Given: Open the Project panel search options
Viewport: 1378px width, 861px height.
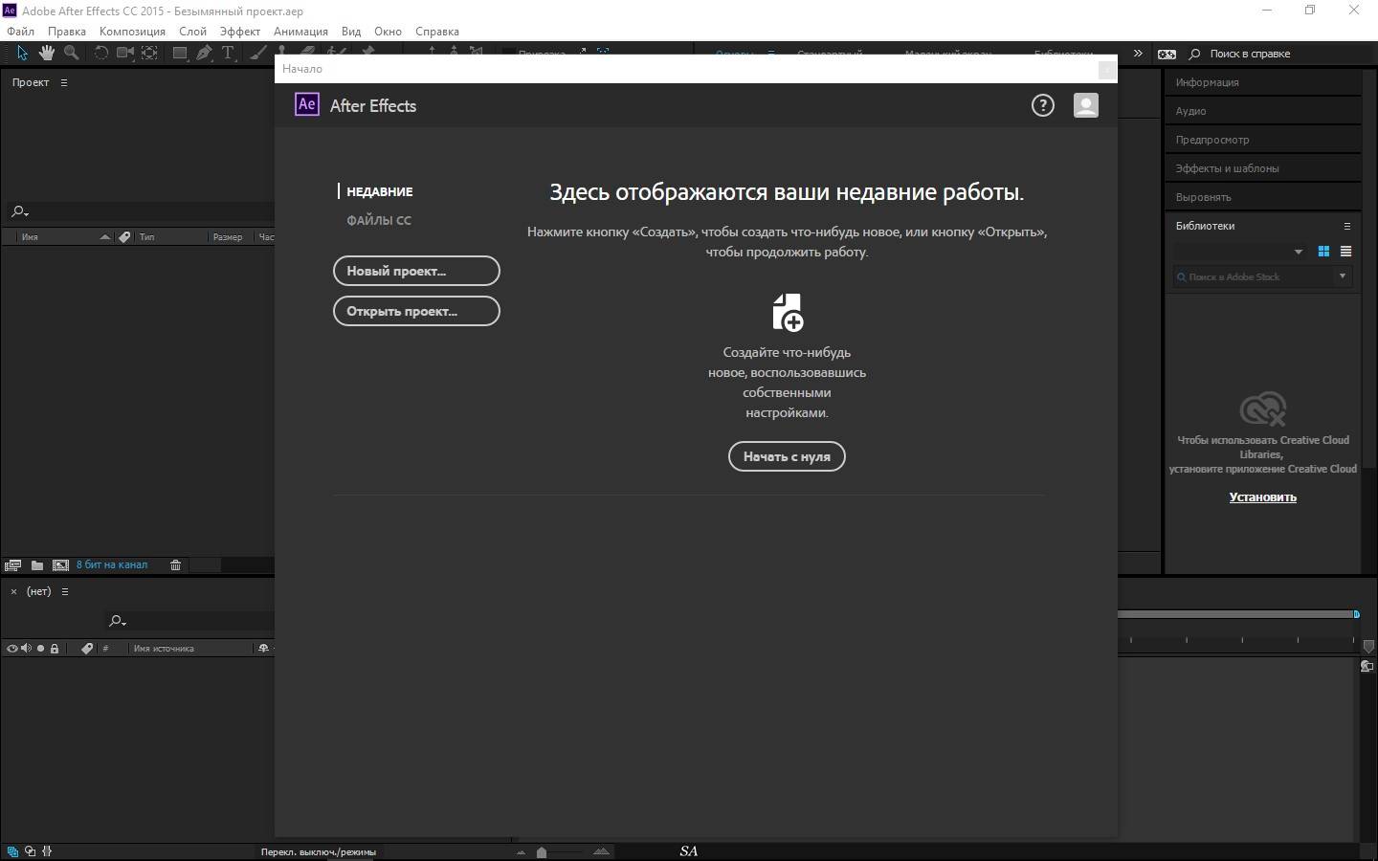Looking at the screenshot, I should point(19,212).
